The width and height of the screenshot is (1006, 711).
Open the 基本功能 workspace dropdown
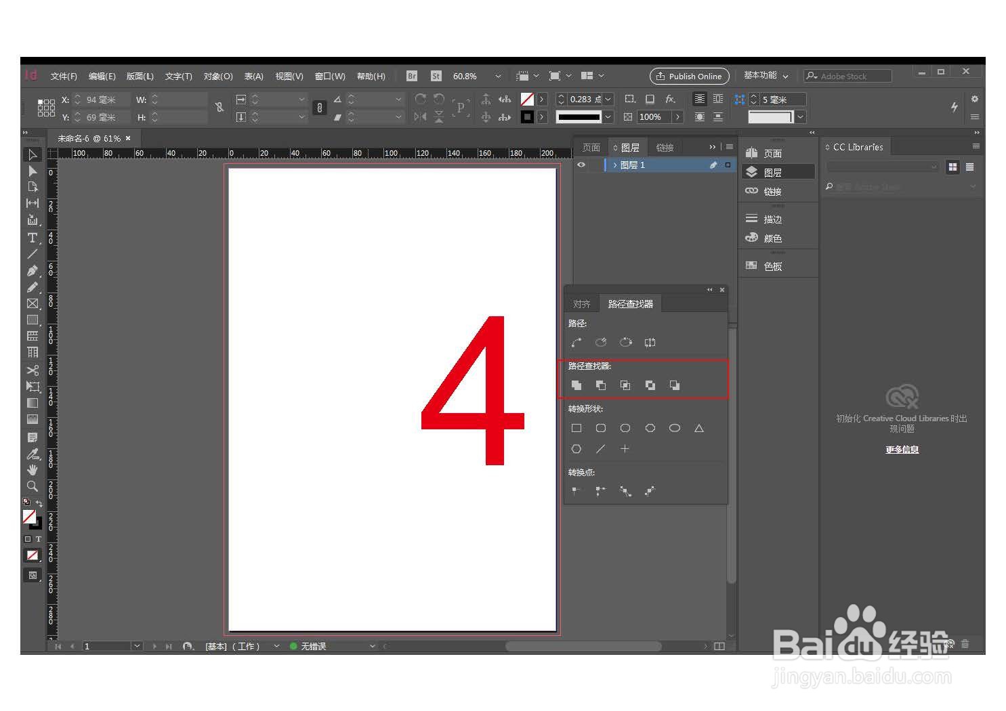(765, 76)
